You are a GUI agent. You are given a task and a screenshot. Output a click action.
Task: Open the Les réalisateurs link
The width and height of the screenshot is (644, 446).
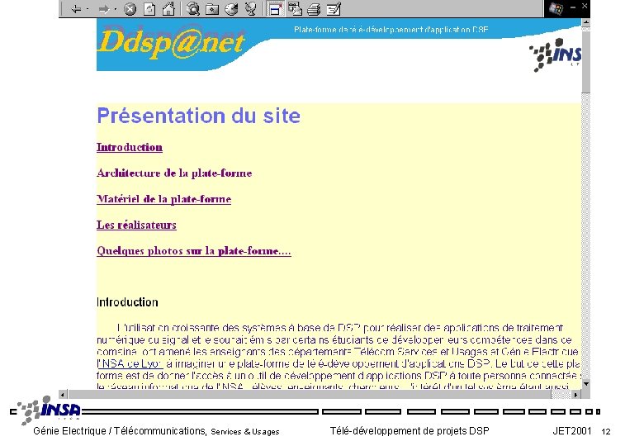pos(136,225)
